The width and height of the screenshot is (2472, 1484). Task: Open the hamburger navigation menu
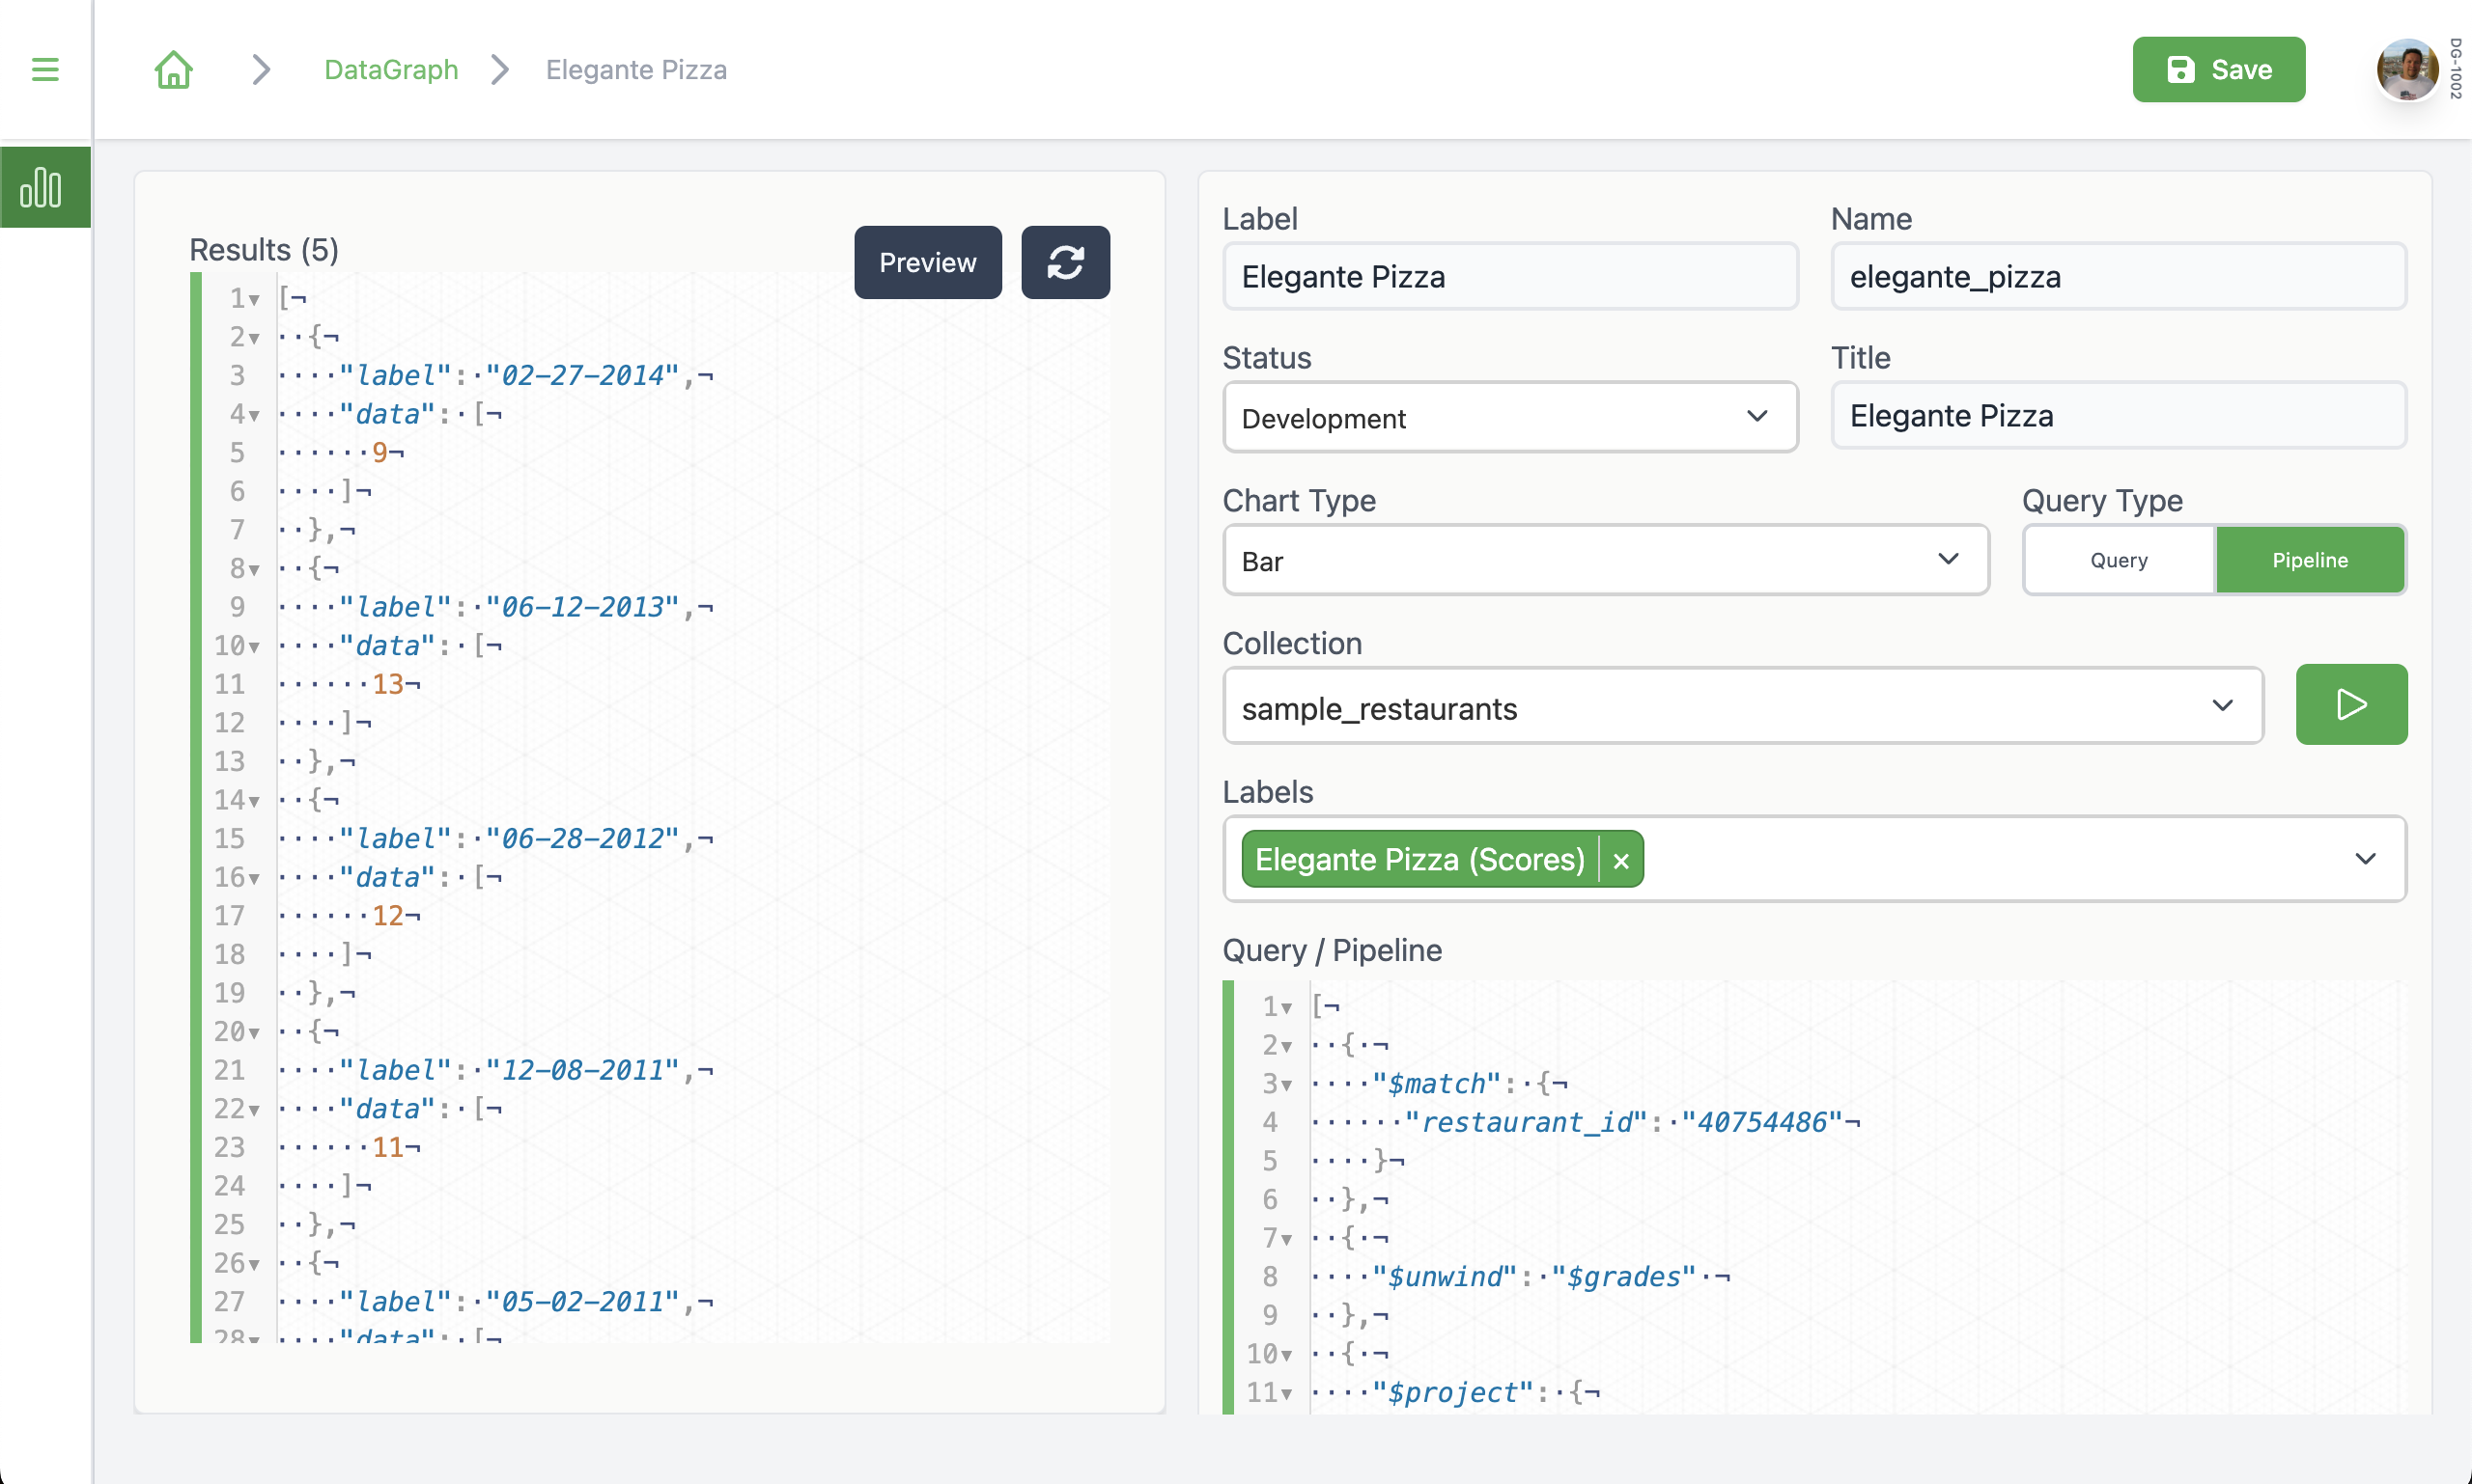click(x=45, y=69)
